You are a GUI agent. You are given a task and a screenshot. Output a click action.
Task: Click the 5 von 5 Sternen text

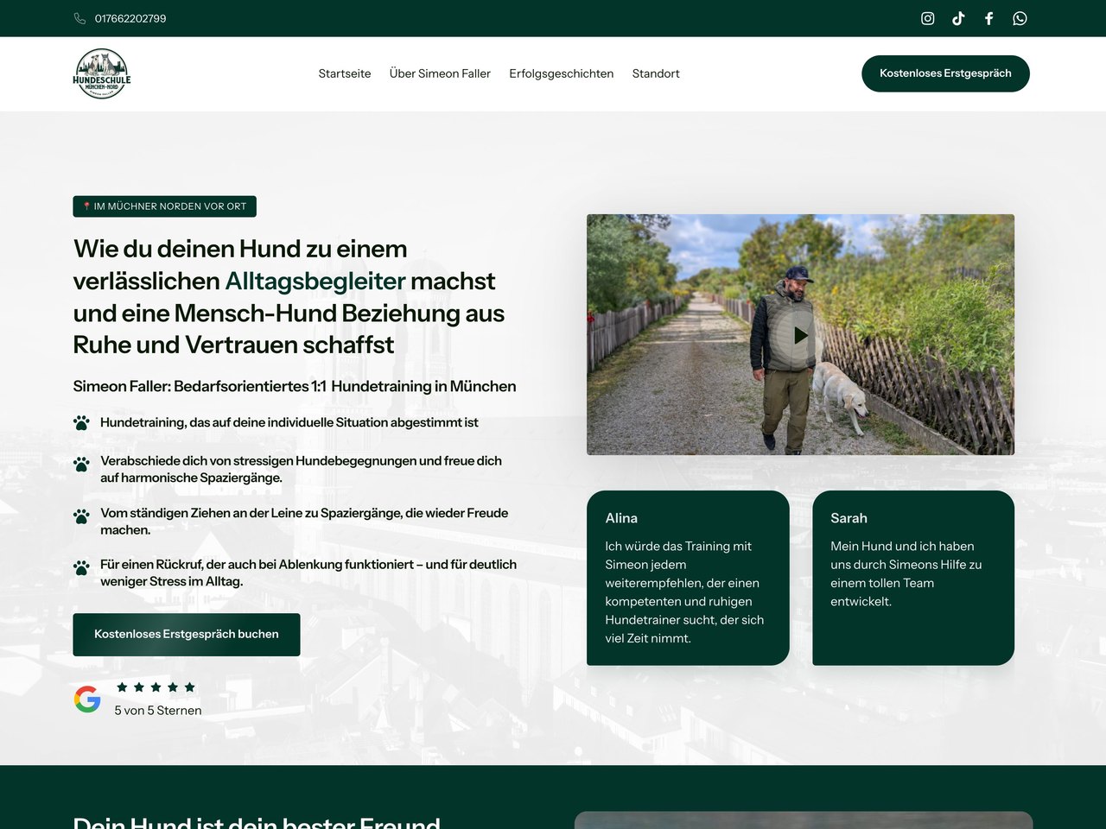158,711
